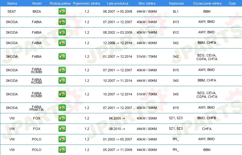
Task: Click the Marka column header
Action: [12, 3]
